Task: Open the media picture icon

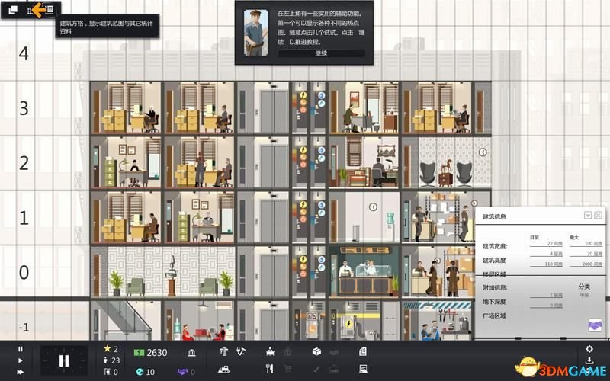Action: pyautogui.click(x=363, y=369)
